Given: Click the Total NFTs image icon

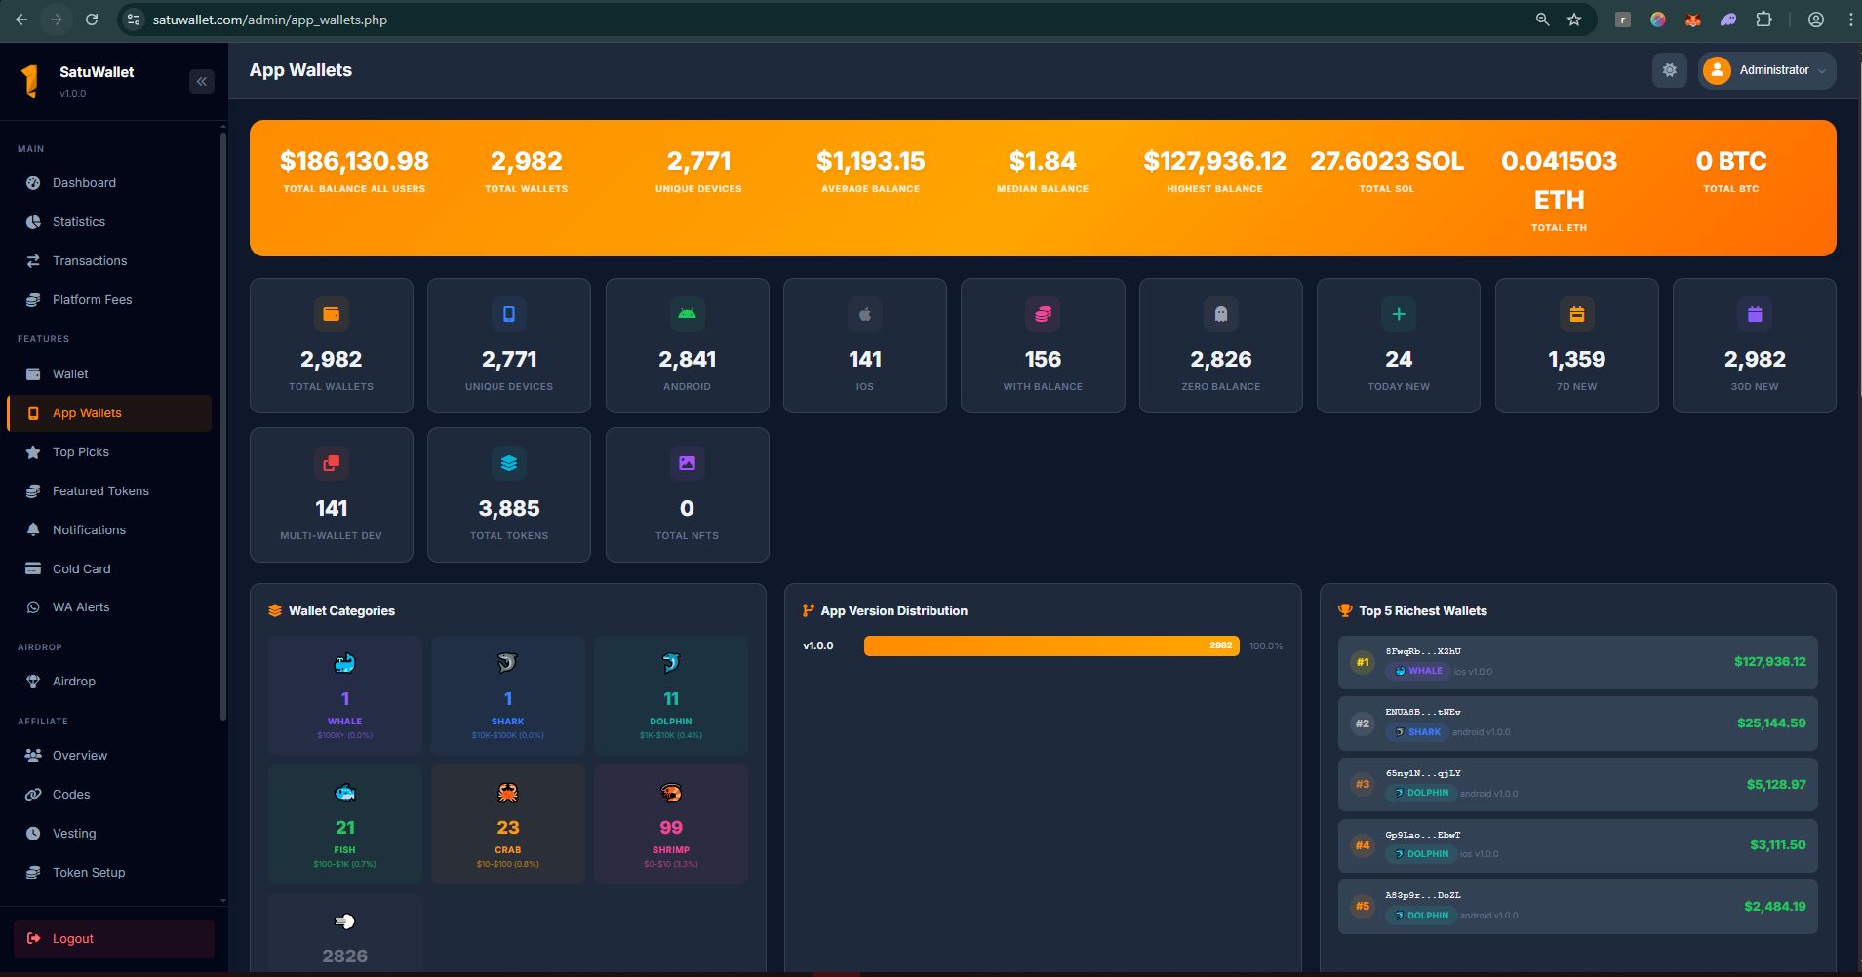Looking at the screenshot, I should click(687, 463).
